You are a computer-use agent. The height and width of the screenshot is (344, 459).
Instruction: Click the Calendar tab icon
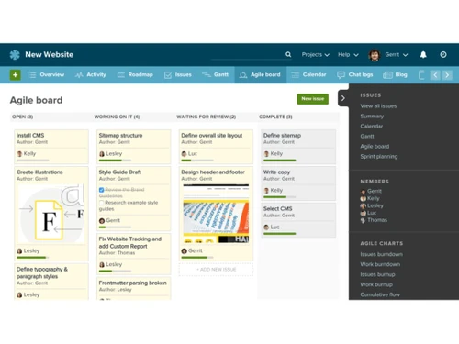[x=295, y=75]
